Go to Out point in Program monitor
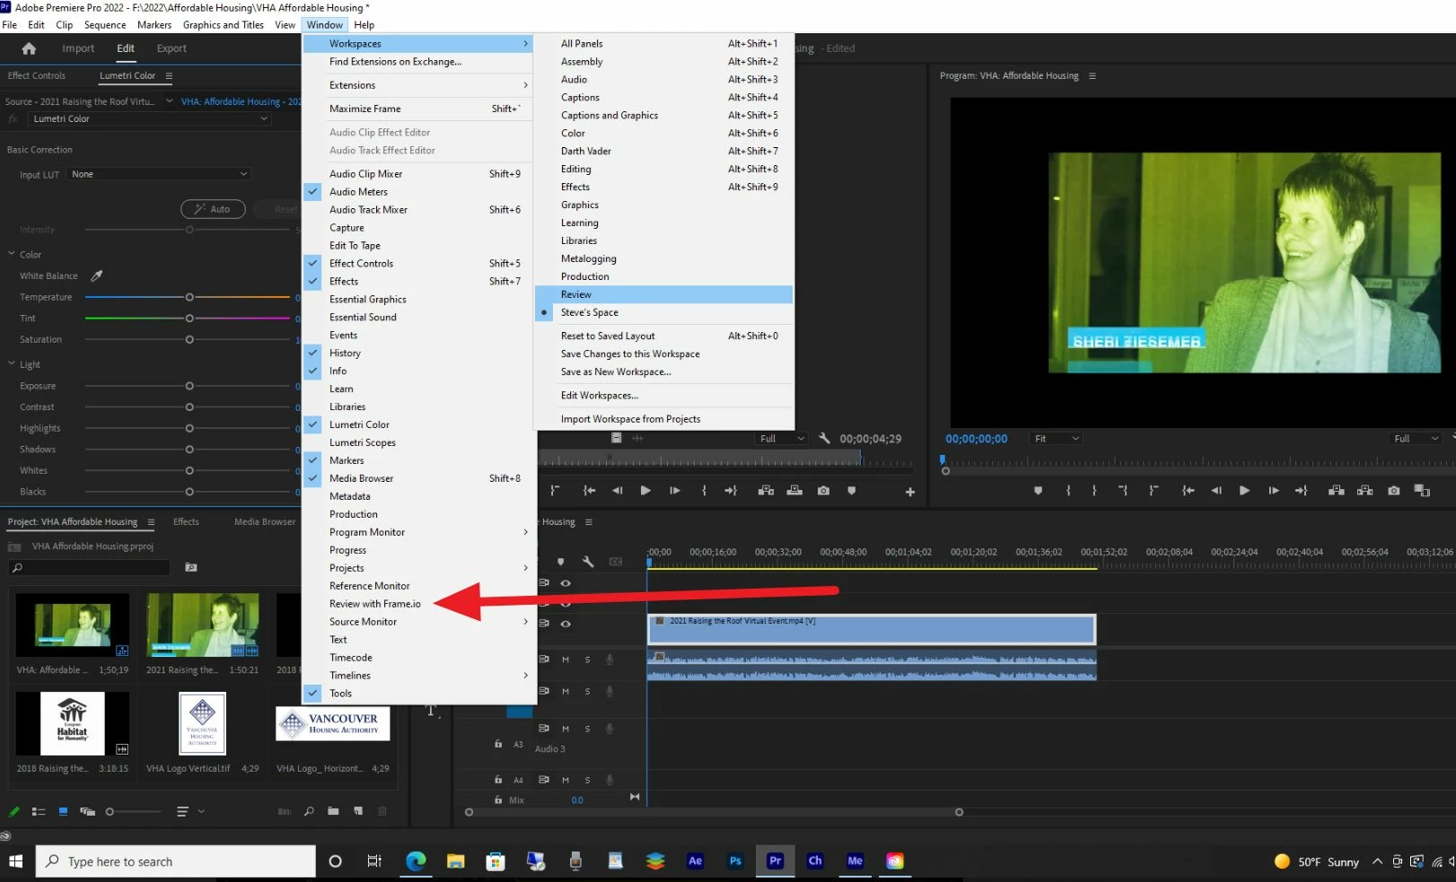The width and height of the screenshot is (1456, 882). [x=1301, y=491]
